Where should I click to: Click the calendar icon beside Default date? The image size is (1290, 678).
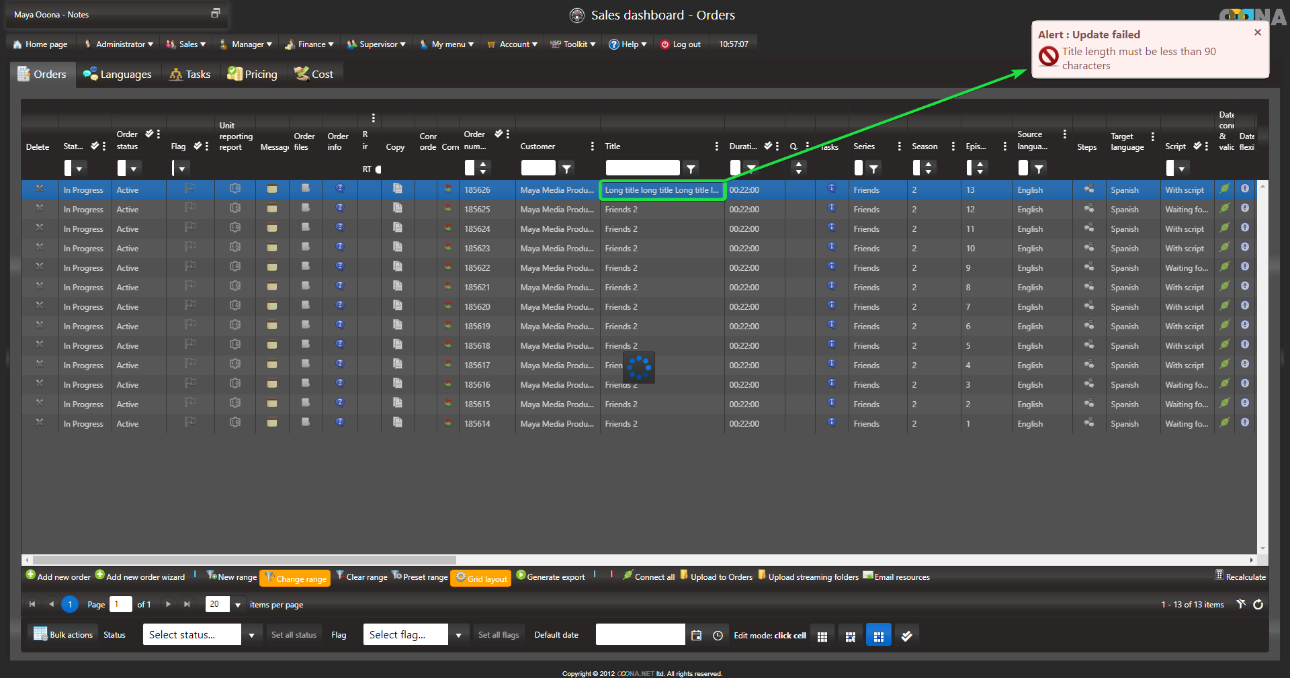[696, 635]
